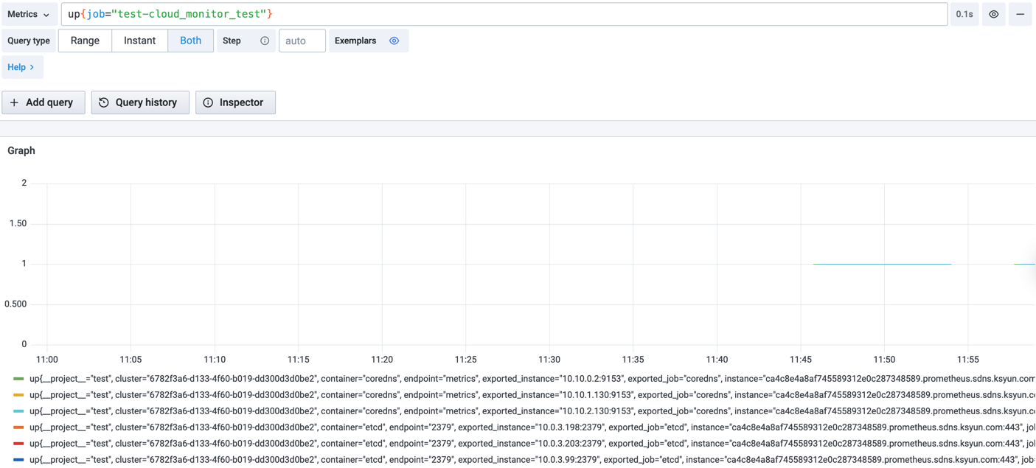Select the Both query type

[190, 41]
